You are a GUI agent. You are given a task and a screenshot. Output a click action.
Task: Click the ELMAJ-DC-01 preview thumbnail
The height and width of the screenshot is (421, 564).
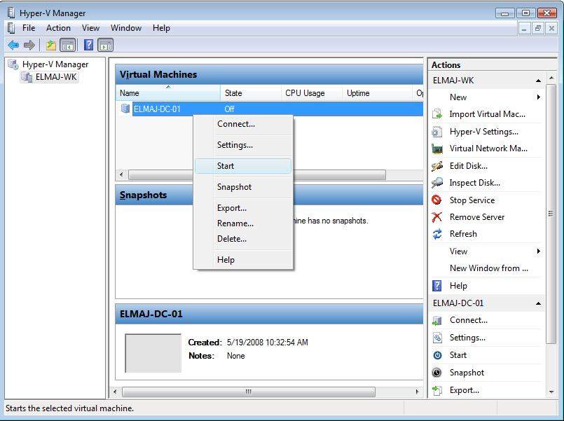point(153,353)
